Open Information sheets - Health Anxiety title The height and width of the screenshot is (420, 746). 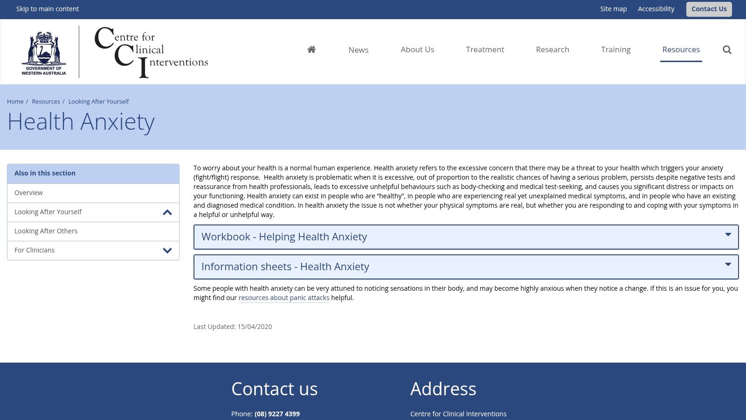coord(285,266)
